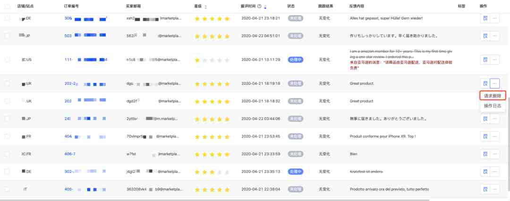510x201 pixels.
Task: Click details icon for the 2020-04-22 03:44:06 JP row
Action: 485,119
